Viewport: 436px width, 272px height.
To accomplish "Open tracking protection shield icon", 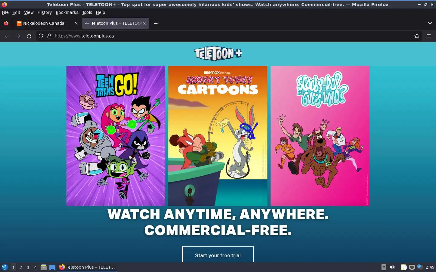I will [x=41, y=36].
